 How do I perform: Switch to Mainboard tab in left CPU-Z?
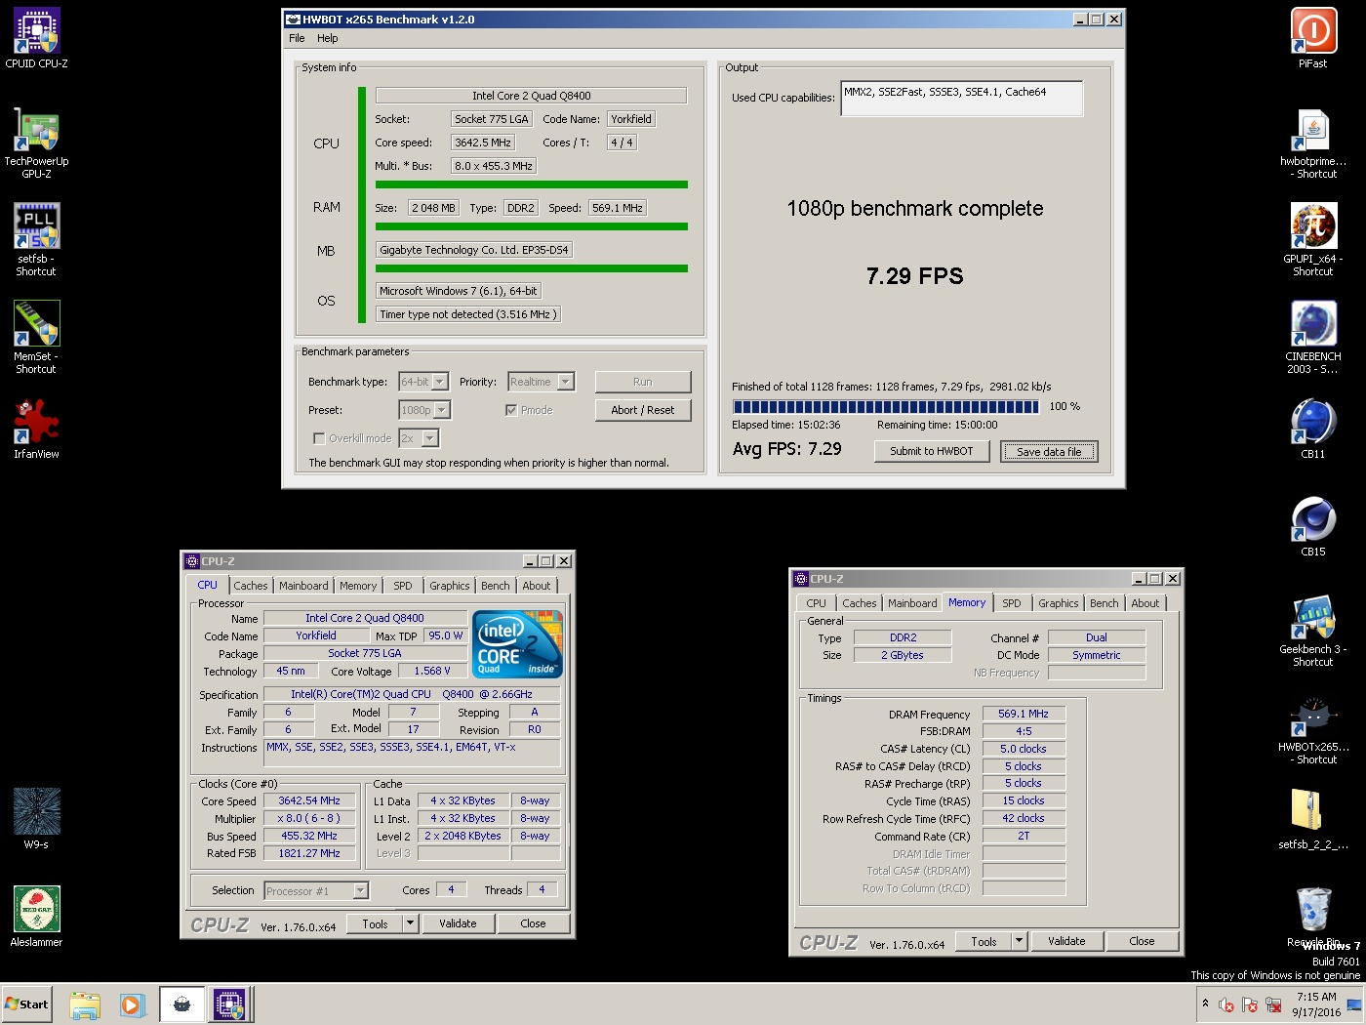[x=303, y=586]
